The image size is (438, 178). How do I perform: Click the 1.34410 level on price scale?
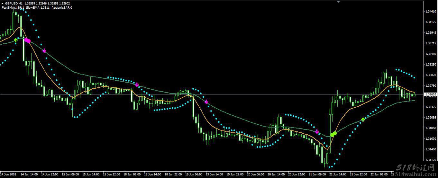point(430,12)
